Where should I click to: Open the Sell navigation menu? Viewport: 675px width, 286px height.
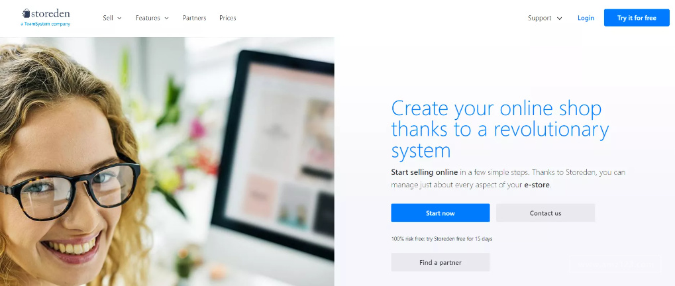pos(108,18)
